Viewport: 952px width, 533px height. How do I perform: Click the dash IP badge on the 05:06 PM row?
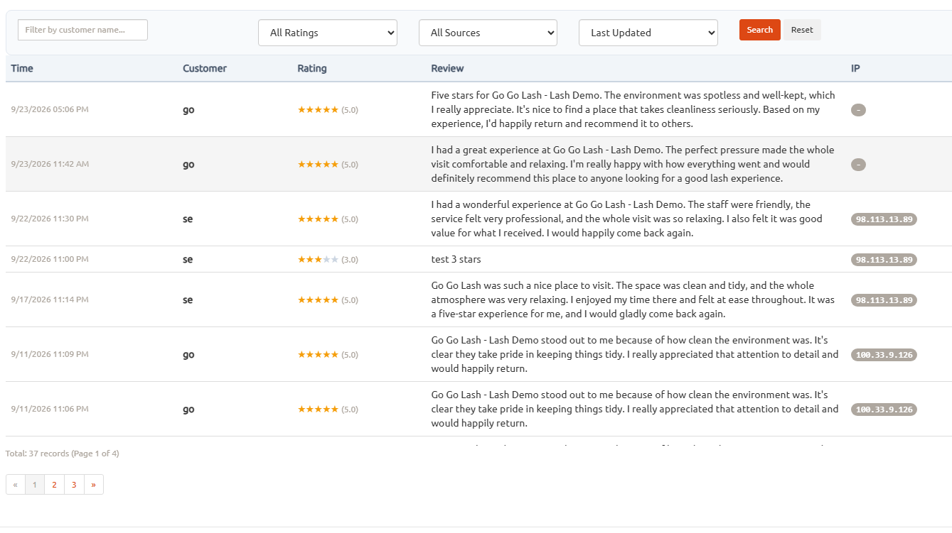858,110
